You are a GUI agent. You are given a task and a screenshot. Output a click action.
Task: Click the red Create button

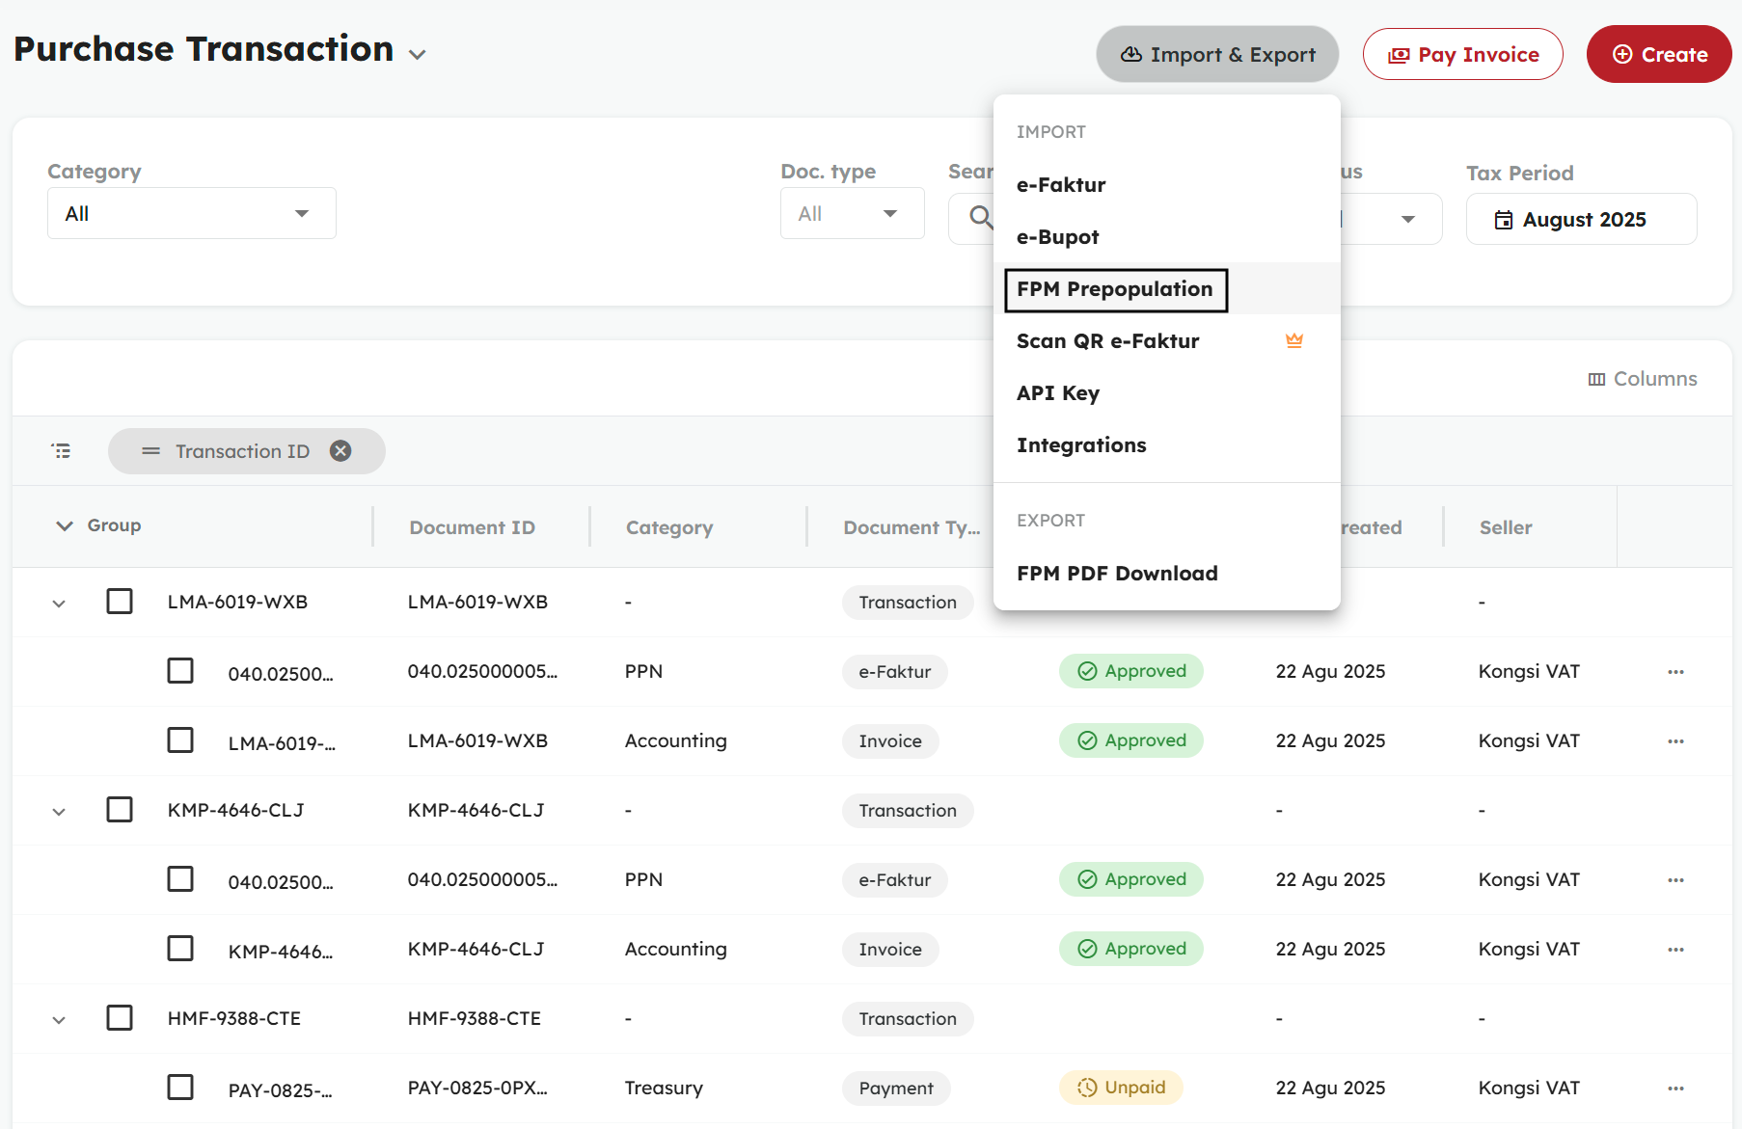[x=1658, y=55]
